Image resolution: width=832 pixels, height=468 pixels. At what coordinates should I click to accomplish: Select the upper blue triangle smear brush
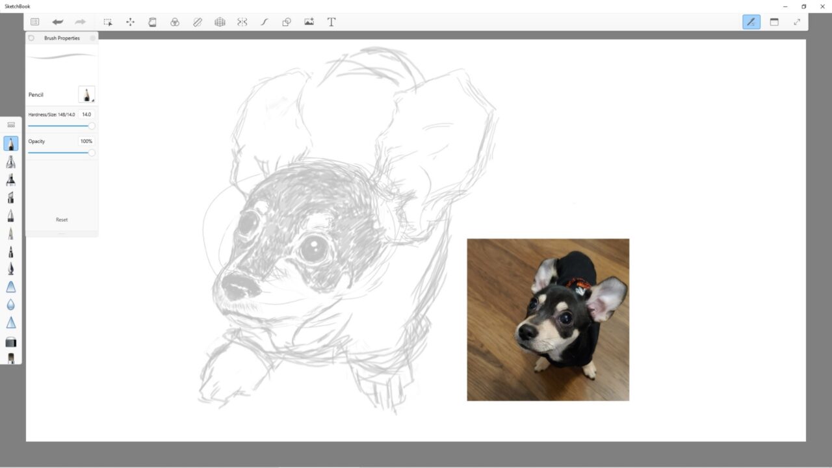click(x=11, y=287)
